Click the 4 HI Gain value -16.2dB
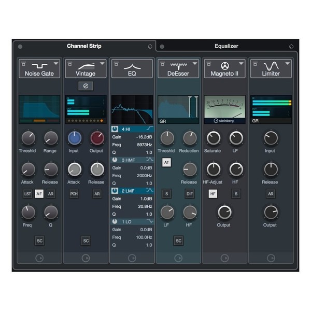This screenshot has height=311, width=311. pyautogui.click(x=144, y=137)
